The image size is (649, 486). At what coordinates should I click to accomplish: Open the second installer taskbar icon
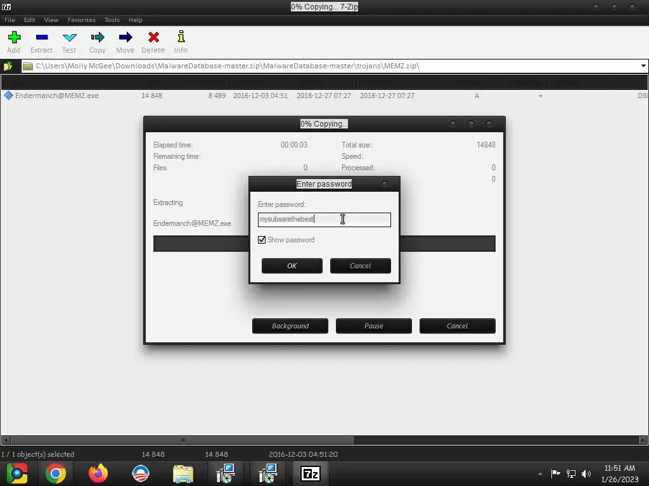pyautogui.click(x=268, y=473)
